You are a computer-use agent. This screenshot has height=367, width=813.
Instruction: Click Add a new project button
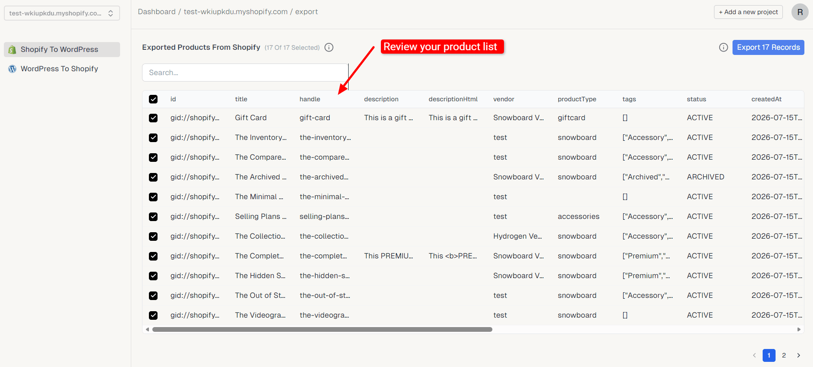(x=748, y=12)
